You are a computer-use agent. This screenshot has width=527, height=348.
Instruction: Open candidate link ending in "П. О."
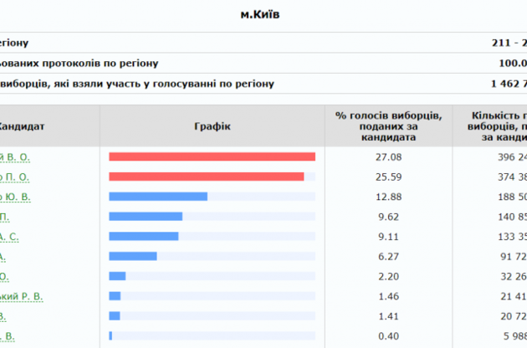pyautogui.click(x=15, y=177)
